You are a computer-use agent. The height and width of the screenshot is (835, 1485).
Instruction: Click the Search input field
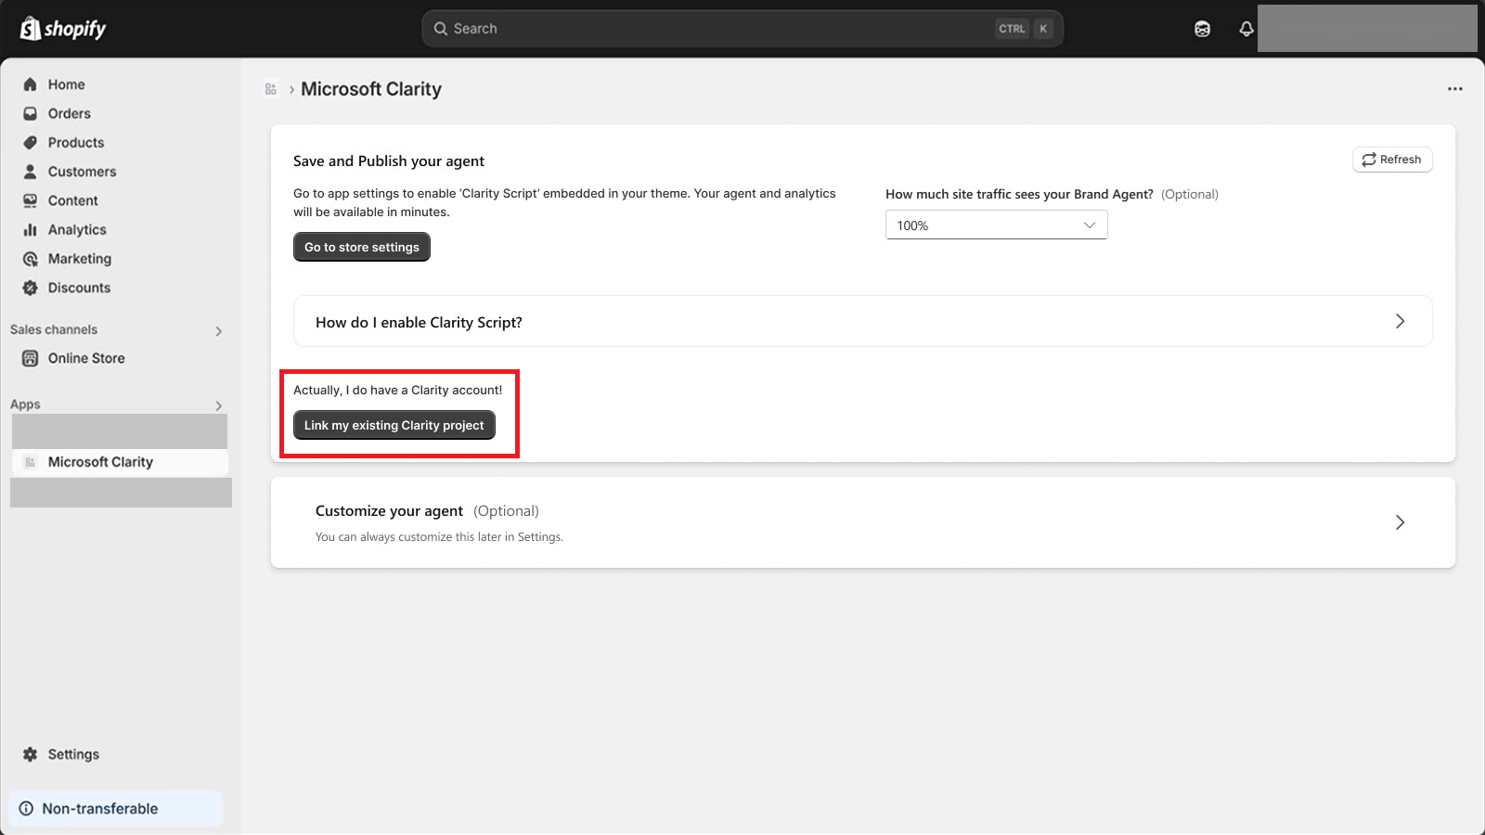click(x=742, y=29)
